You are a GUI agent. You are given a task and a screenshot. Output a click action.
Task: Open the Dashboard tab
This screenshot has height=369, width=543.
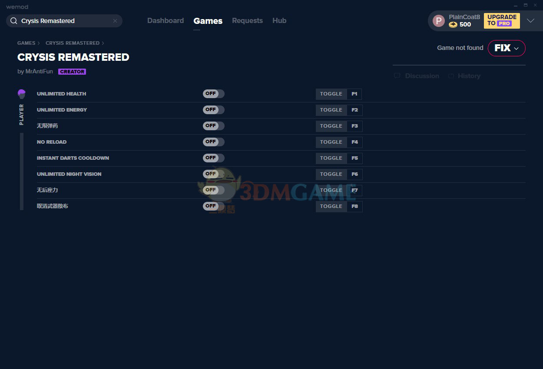tap(166, 21)
